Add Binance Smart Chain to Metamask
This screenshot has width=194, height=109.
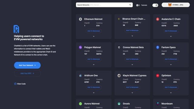pos(132,30)
